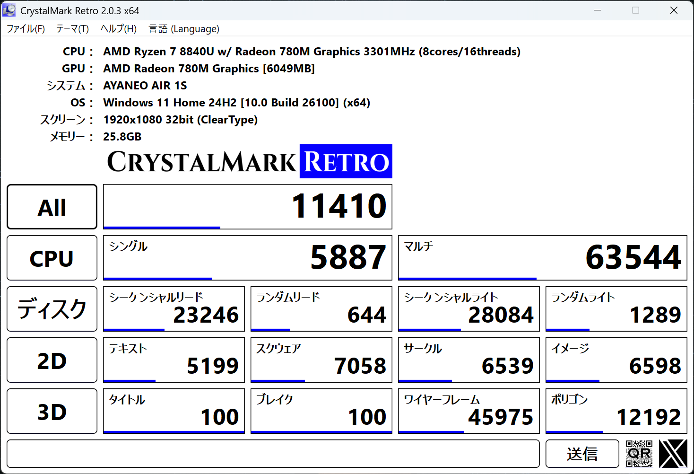Click the マルチ score panel
The image size is (694, 474).
542,258
